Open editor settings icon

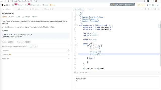pyautogui.click(x=155, y=9)
